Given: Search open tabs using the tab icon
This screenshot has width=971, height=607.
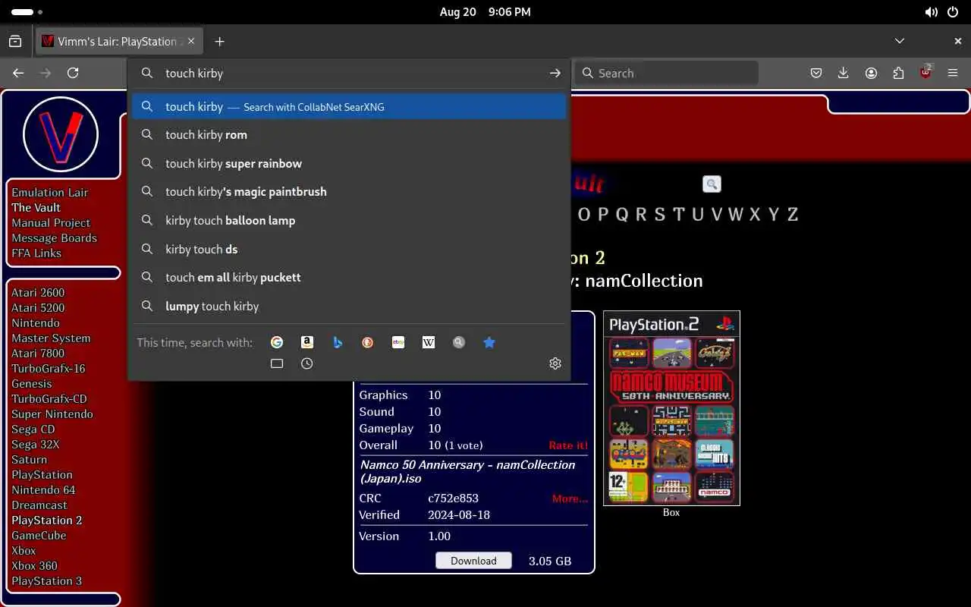Looking at the screenshot, I should click(277, 363).
